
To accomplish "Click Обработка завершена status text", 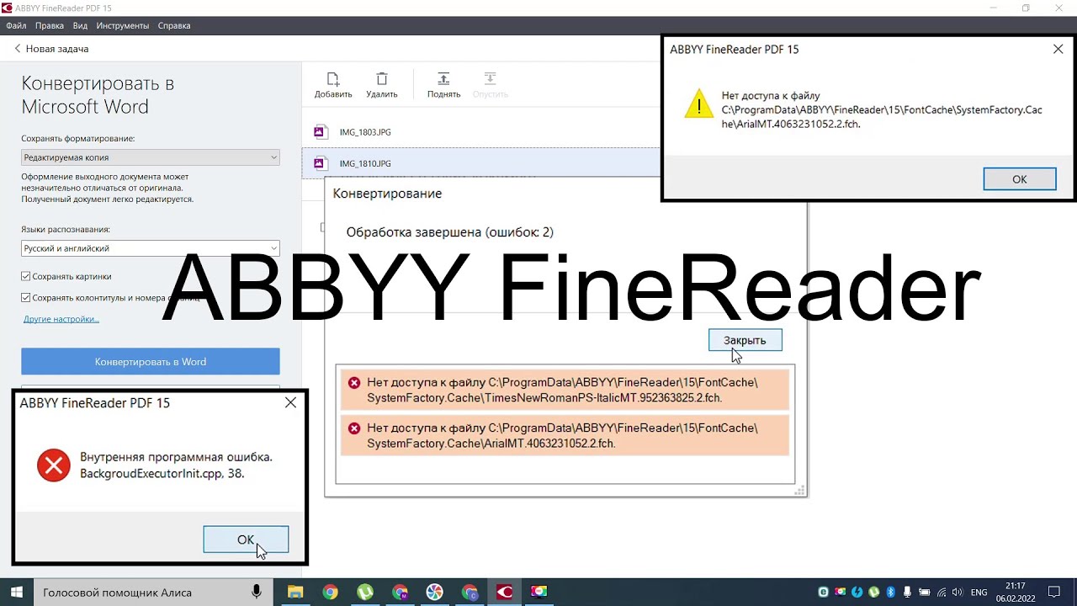I will pos(450,232).
